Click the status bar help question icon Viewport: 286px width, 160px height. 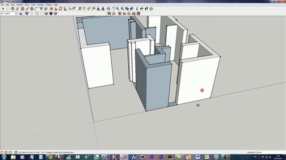point(16,152)
